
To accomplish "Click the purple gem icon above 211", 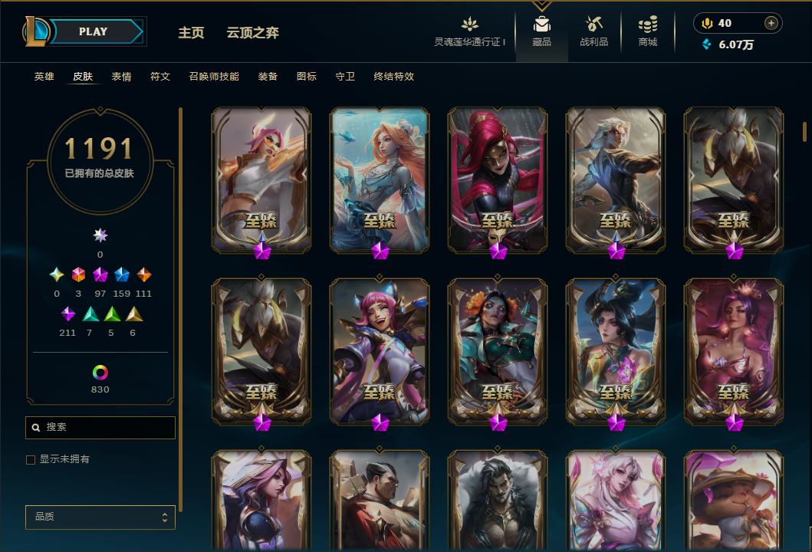I will [x=67, y=314].
